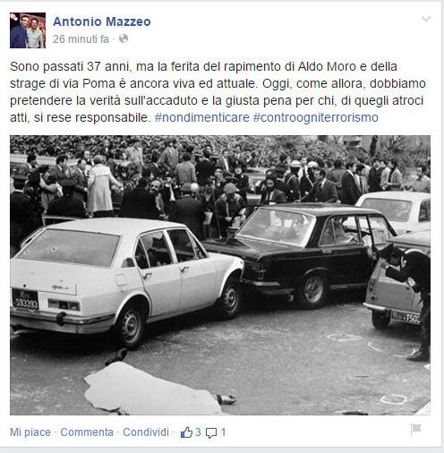Click the white car's S93393 license plate
The width and height of the screenshot is (444, 453).
pos(25,299)
